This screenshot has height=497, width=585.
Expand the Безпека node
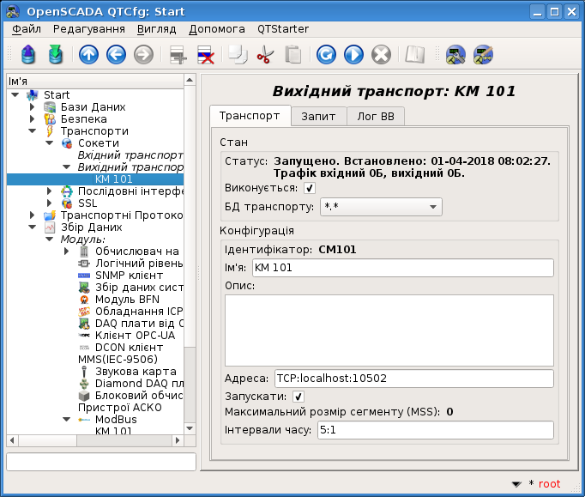point(32,119)
